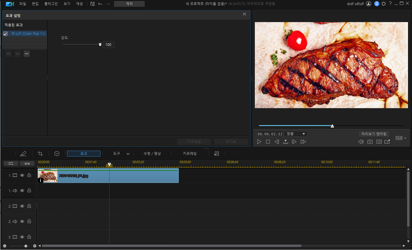Click the 도구 button
Screen dimensions: 412x250
point(117,153)
